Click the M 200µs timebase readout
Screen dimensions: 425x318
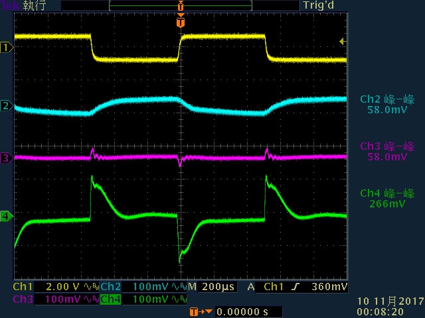pyautogui.click(x=212, y=287)
